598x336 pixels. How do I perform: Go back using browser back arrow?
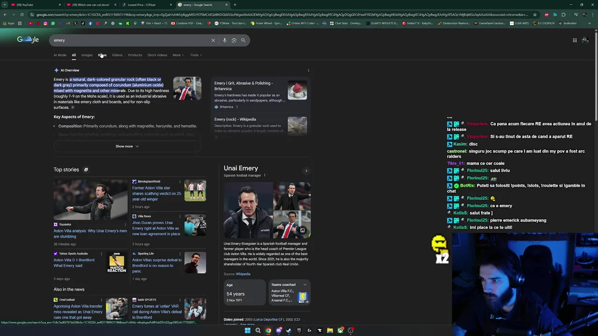tap(5, 14)
